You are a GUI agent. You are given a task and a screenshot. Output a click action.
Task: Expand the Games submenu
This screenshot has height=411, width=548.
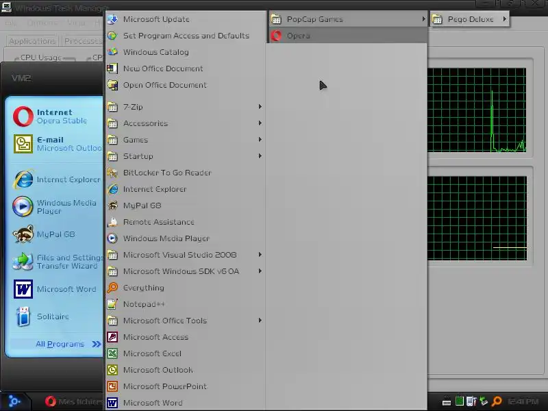coord(185,140)
